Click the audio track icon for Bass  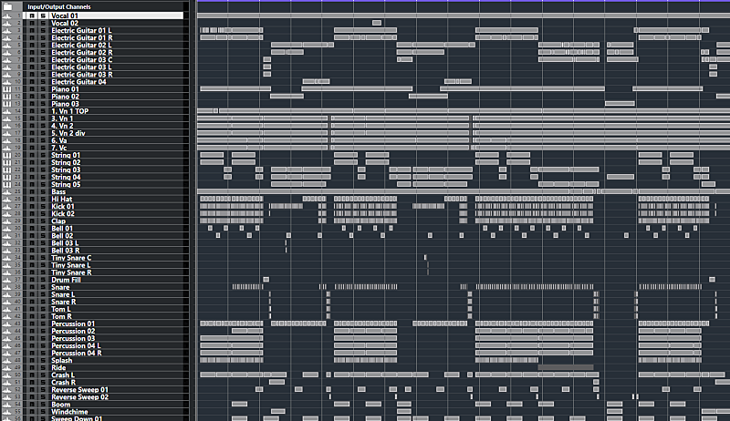(x=8, y=191)
